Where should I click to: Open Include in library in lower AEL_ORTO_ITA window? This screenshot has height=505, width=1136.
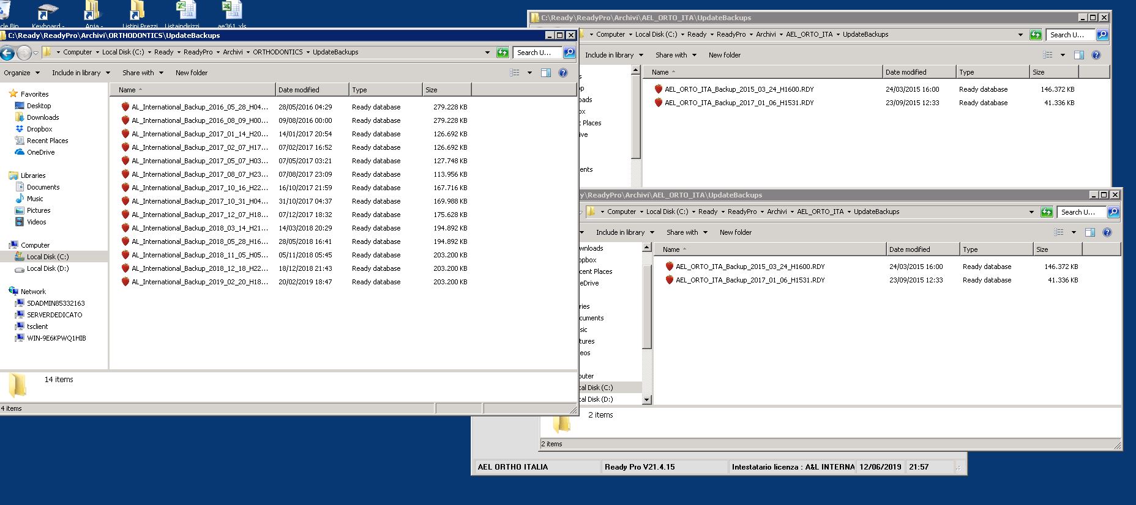[625, 232]
